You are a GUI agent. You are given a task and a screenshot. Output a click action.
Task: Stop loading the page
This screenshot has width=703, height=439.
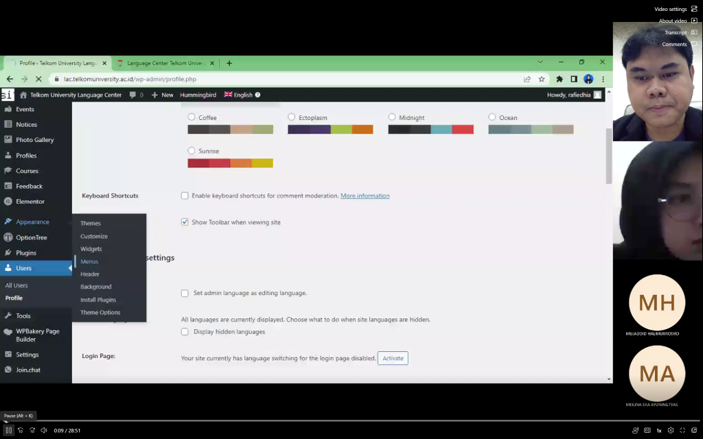pos(38,79)
